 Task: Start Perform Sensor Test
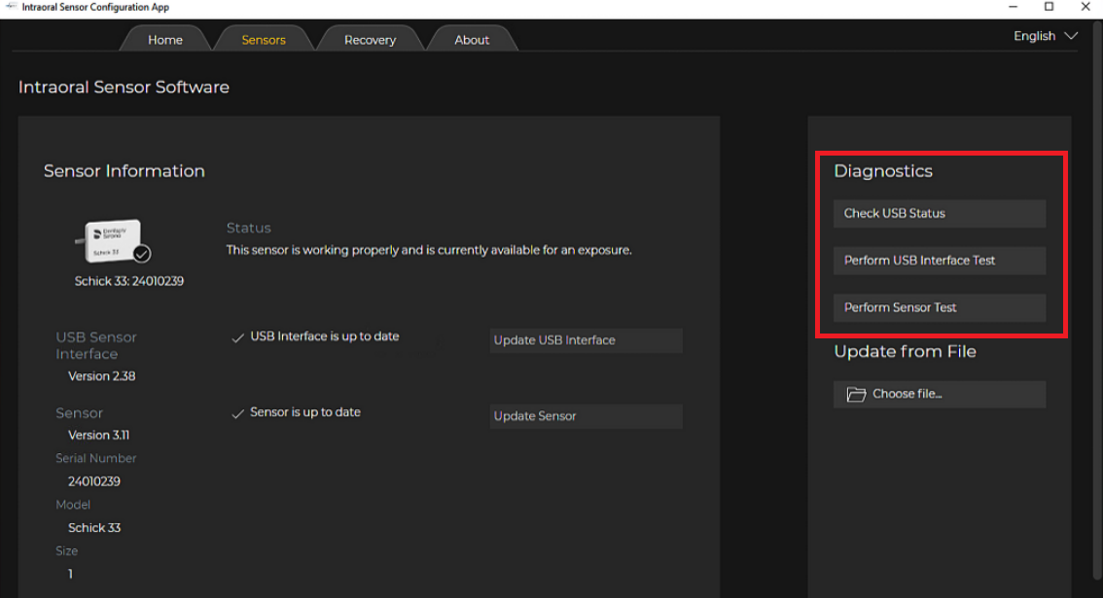click(939, 307)
